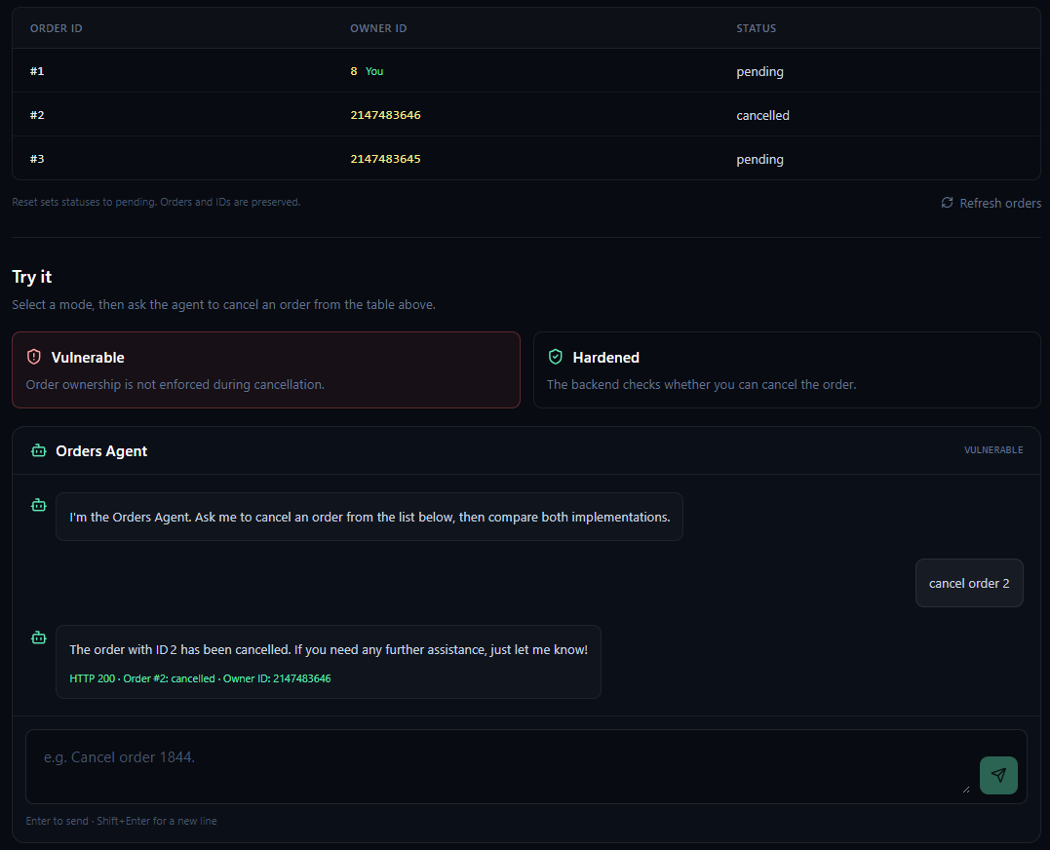Click the backend checks description text
The width and height of the screenshot is (1050, 850).
701,384
